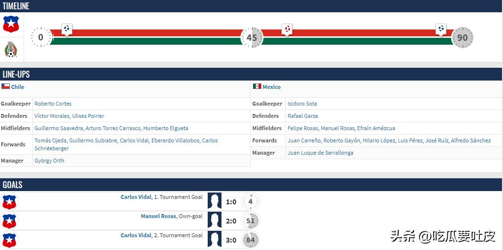Open Eberardo Villalobos player page
503x250 pixels.
[176, 140]
